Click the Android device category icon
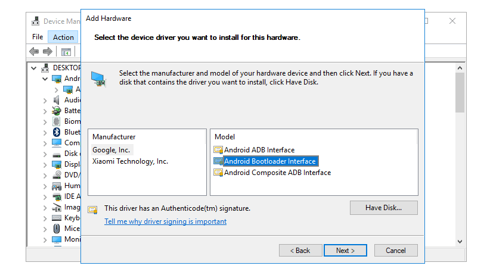Screen dimensions: 490x278 point(57,79)
